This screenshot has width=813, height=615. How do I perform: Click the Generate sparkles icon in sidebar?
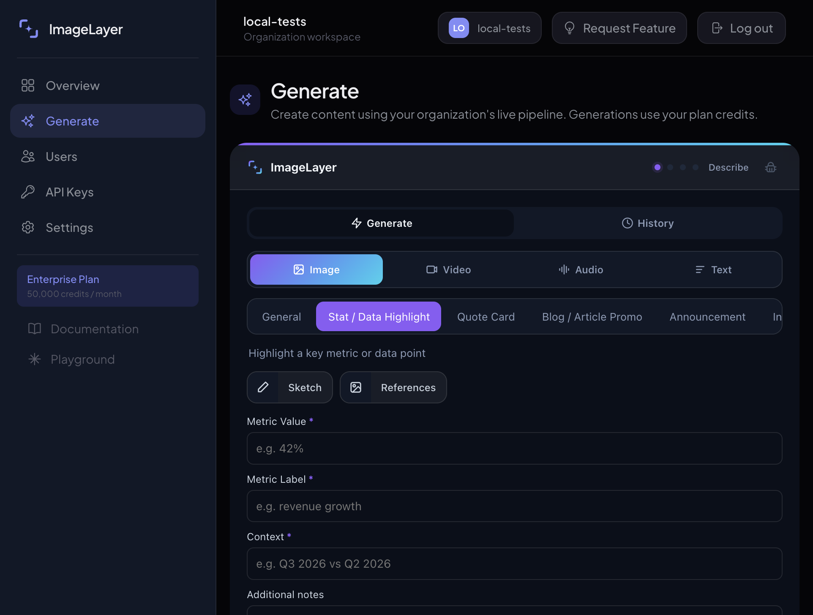[x=28, y=121]
